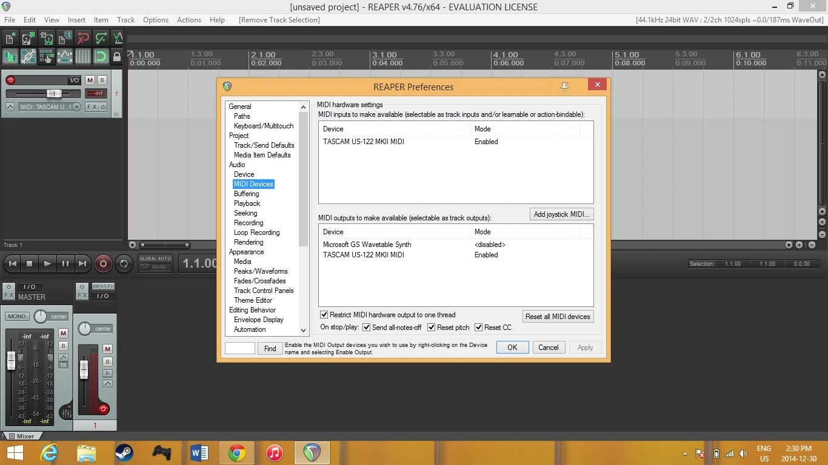Toggle snap magnet toolbar icon
This screenshot has height=465, width=828.
point(101,56)
